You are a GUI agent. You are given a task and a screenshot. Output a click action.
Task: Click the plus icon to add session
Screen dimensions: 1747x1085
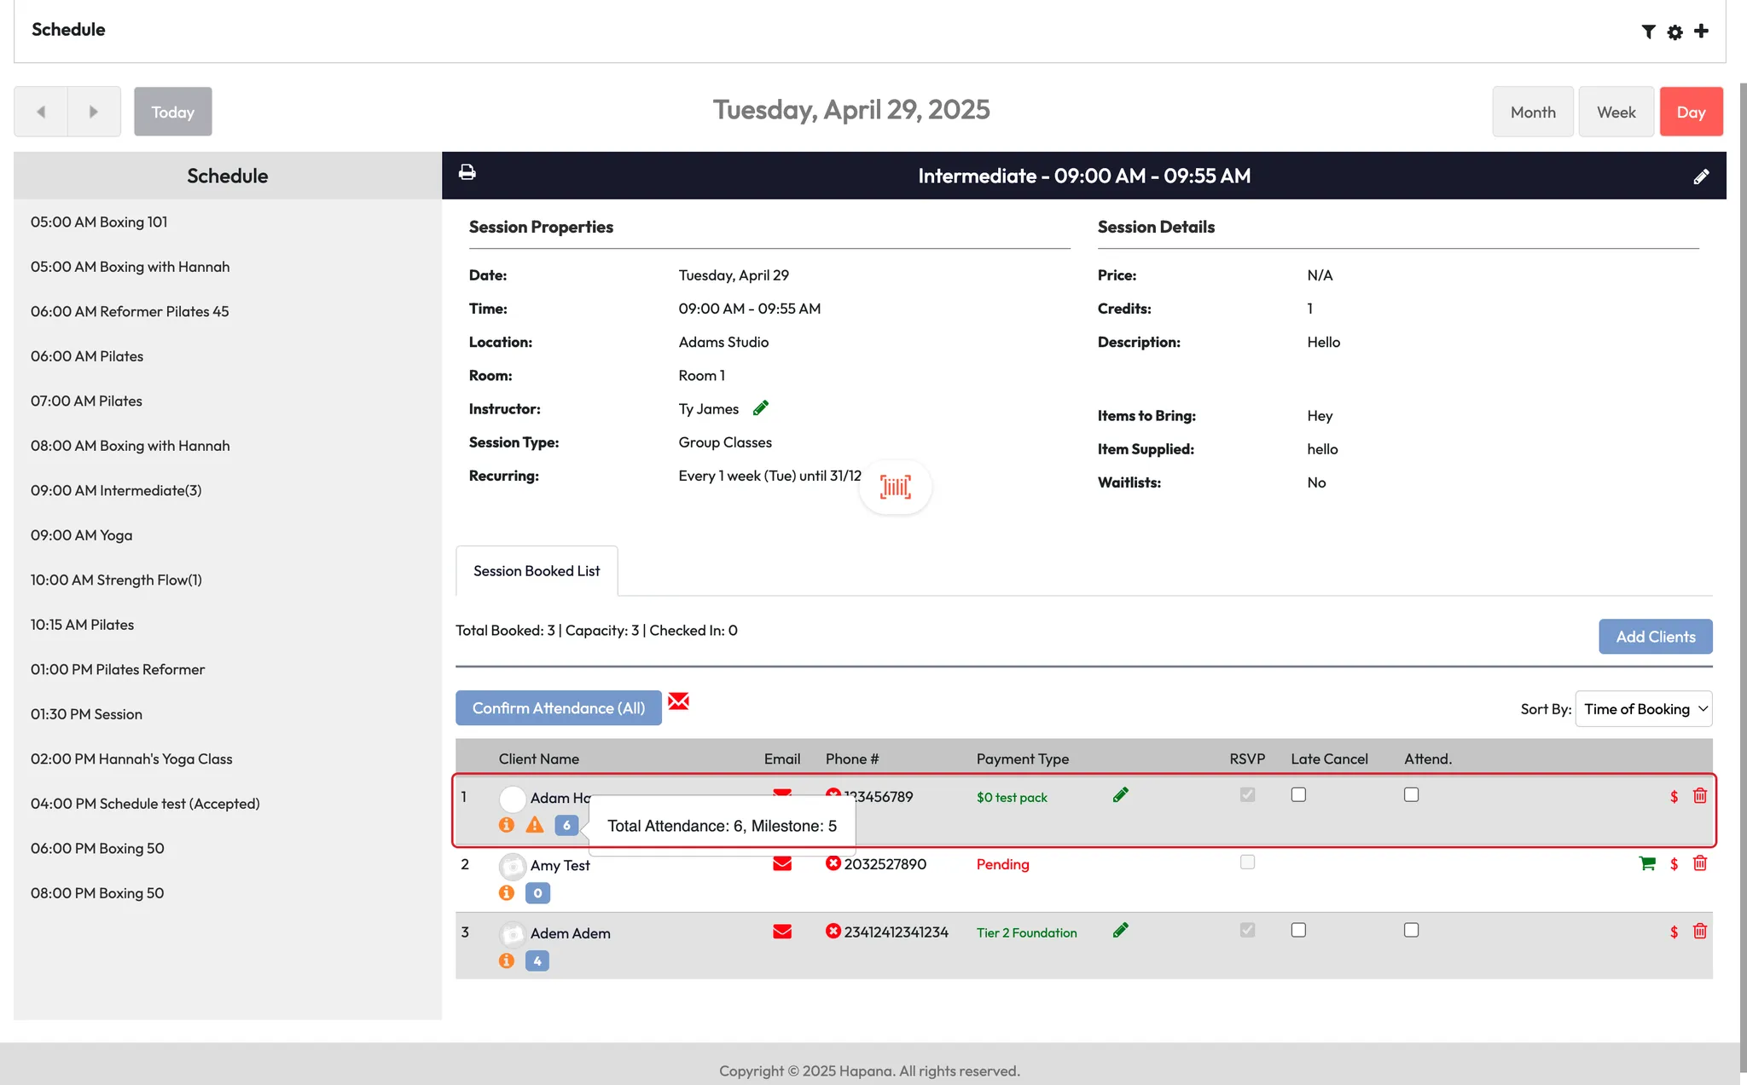click(x=1701, y=31)
